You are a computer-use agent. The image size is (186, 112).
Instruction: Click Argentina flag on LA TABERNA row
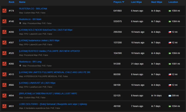click(x=170, y=96)
